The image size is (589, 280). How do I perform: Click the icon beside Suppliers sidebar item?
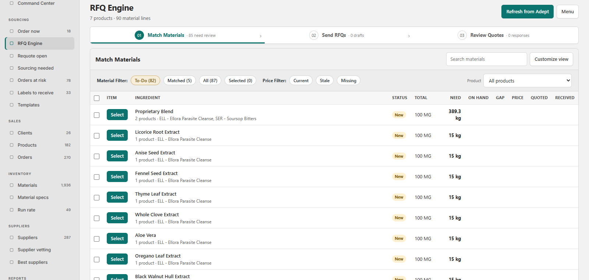point(11,238)
